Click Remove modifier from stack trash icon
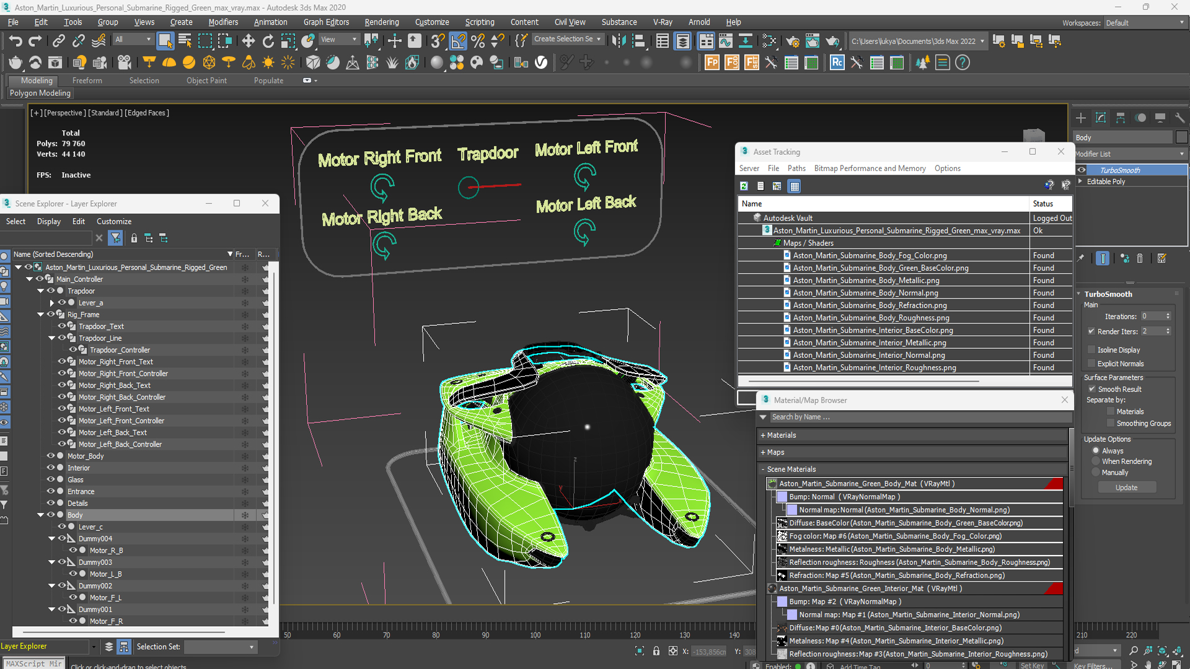Image resolution: width=1190 pixels, height=669 pixels. 1140,258
